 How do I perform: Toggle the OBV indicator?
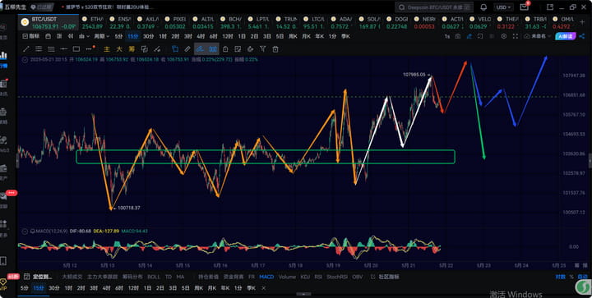tap(357, 277)
